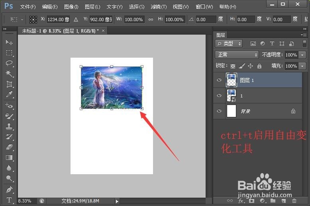Select the Red Eye healing tool

pos(9,105)
